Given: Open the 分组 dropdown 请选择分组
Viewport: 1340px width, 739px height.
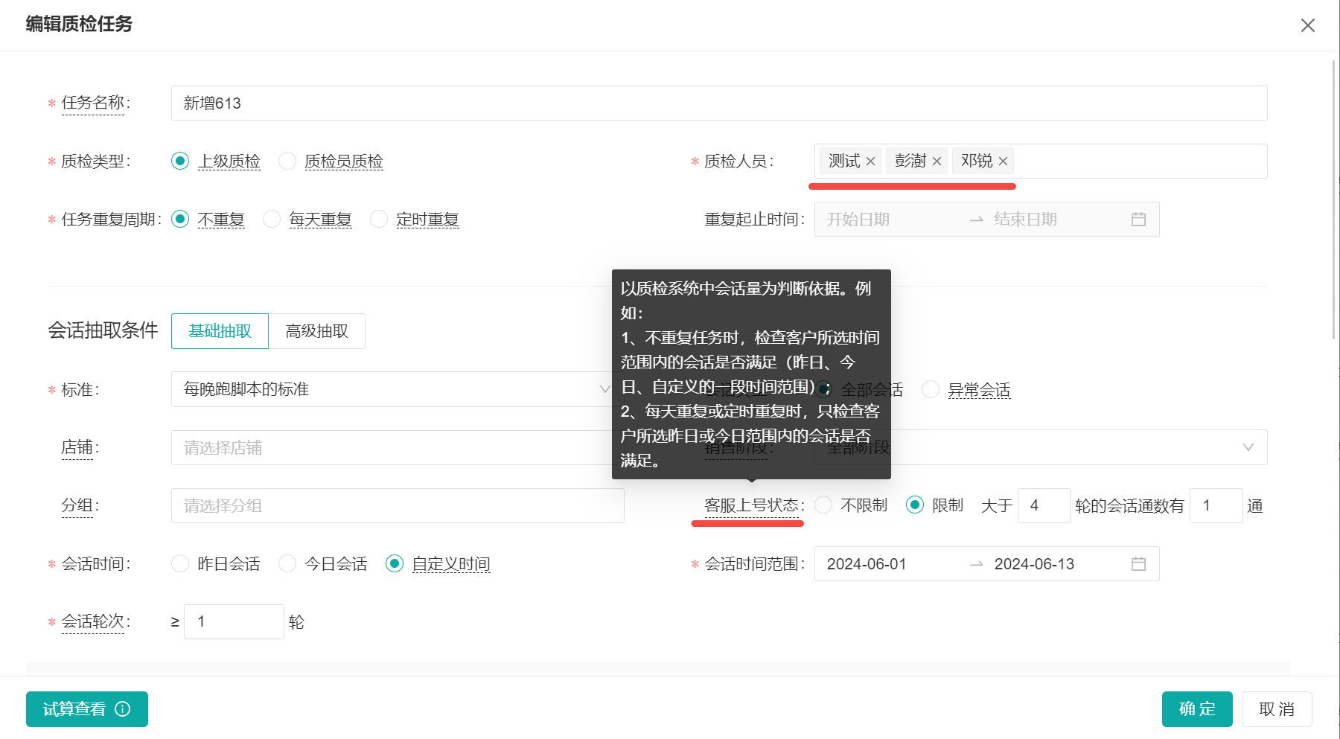Looking at the screenshot, I should (x=398, y=505).
